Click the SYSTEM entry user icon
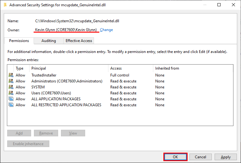Screen dimensions: 241x163 point(11,87)
